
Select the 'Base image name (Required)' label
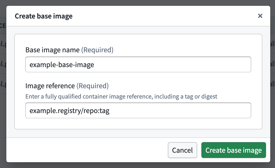click(x=69, y=50)
